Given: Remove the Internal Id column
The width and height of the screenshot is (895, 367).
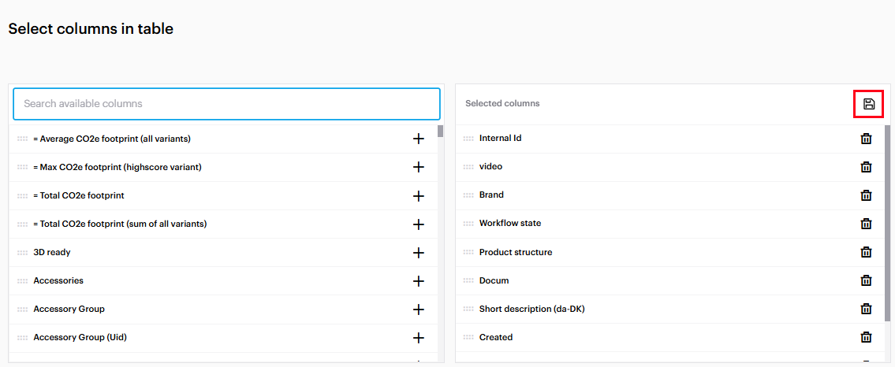Looking at the screenshot, I should (x=866, y=139).
